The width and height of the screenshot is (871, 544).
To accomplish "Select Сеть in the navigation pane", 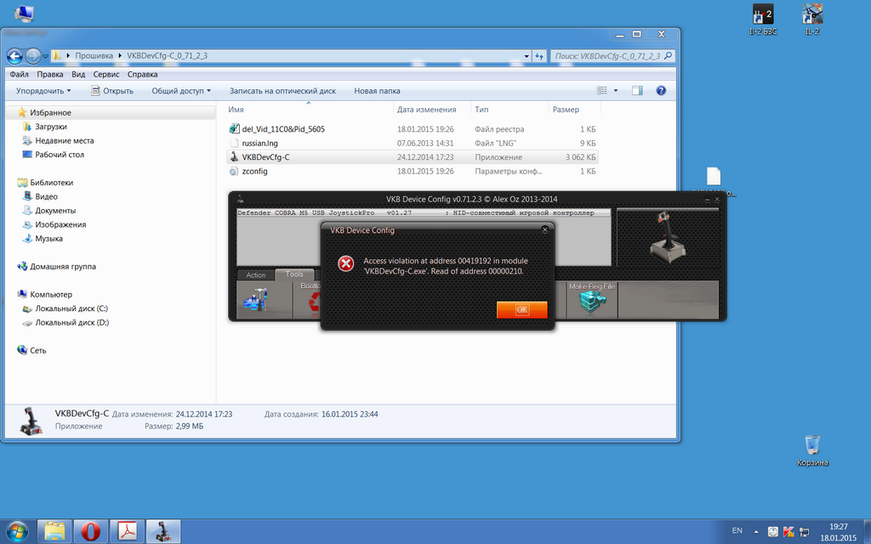I will tap(37, 350).
